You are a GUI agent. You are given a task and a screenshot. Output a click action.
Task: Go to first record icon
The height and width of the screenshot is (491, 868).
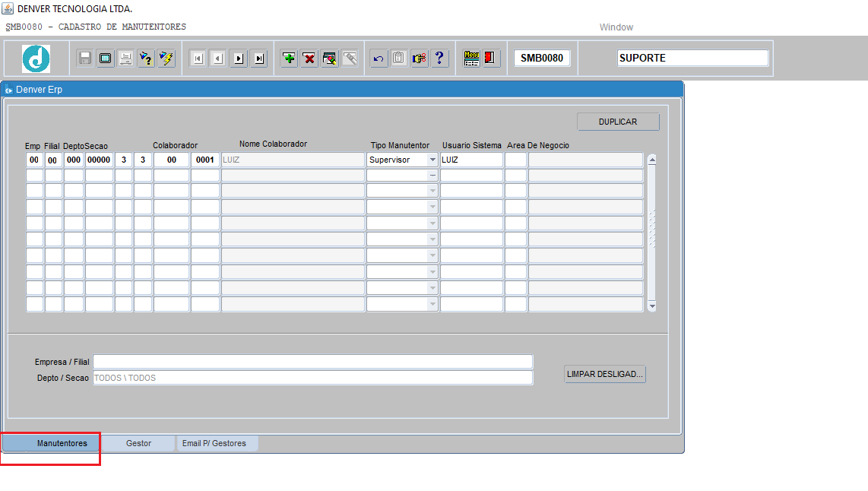198,58
